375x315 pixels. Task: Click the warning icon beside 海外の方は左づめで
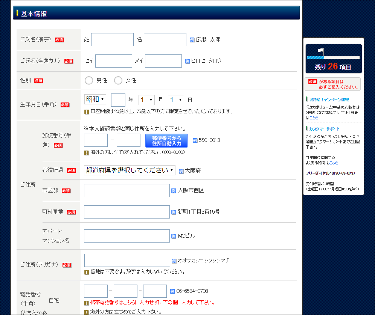point(86,312)
